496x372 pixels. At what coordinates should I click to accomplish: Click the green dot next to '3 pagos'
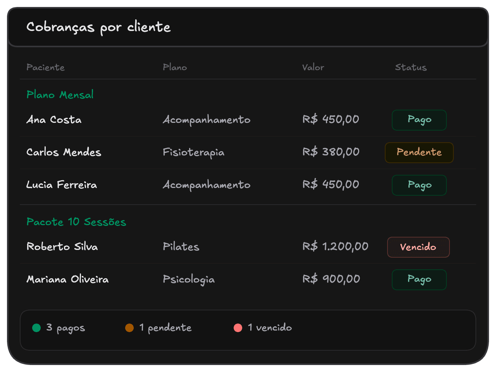click(x=37, y=327)
